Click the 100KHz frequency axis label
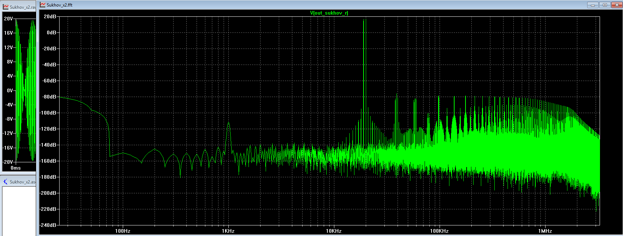Screen dimensions: 623x236 (x=439, y=231)
